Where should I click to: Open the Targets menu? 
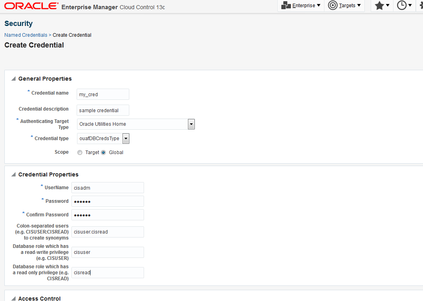coord(344,6)
